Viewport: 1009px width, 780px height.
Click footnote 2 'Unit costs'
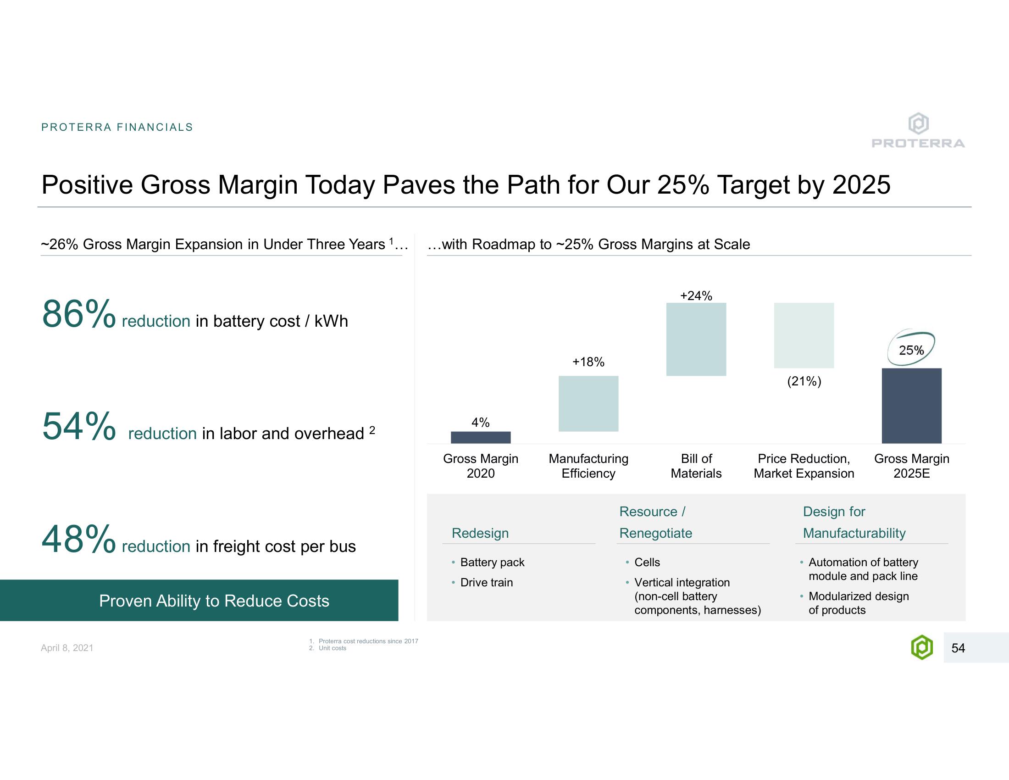click(332, 648)
